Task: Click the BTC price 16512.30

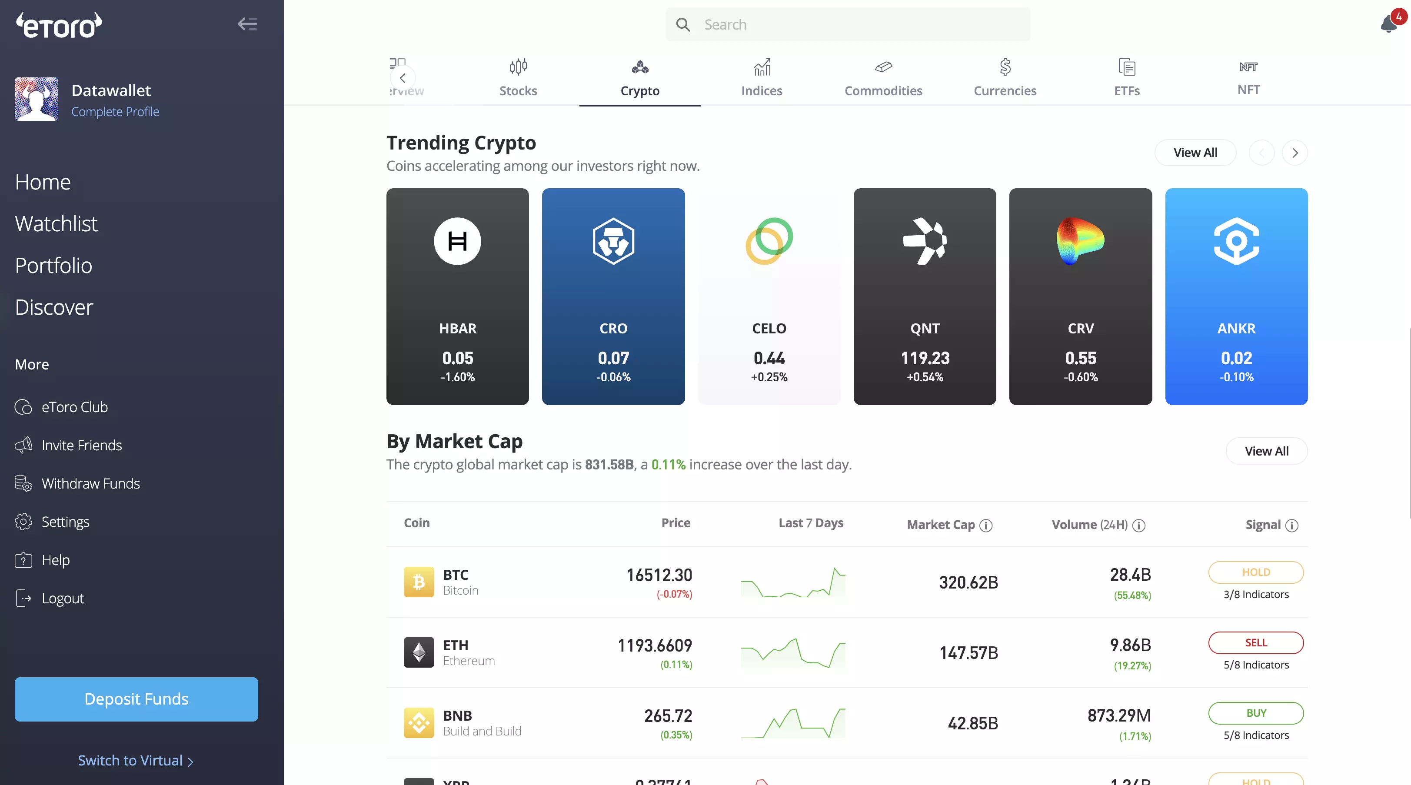Action: tap(659, 575)
